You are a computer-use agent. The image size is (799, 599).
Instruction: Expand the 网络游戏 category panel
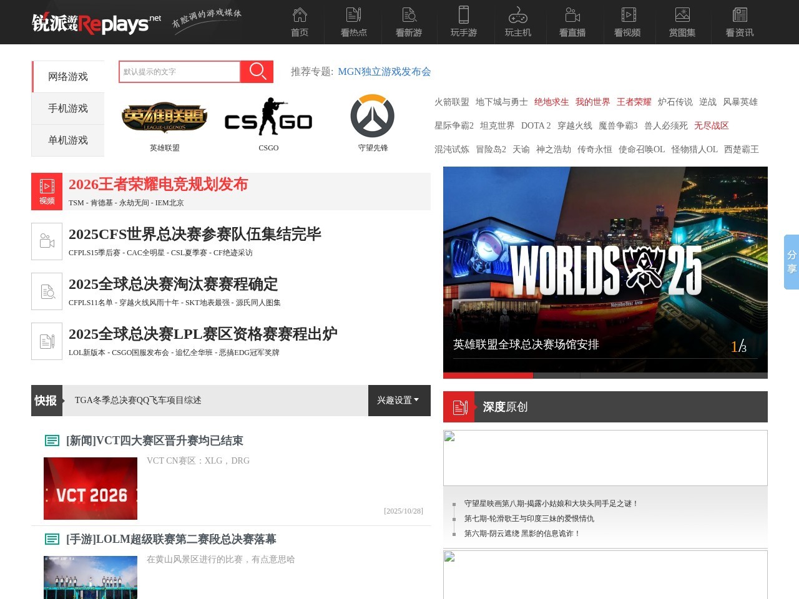click(68, 76)
